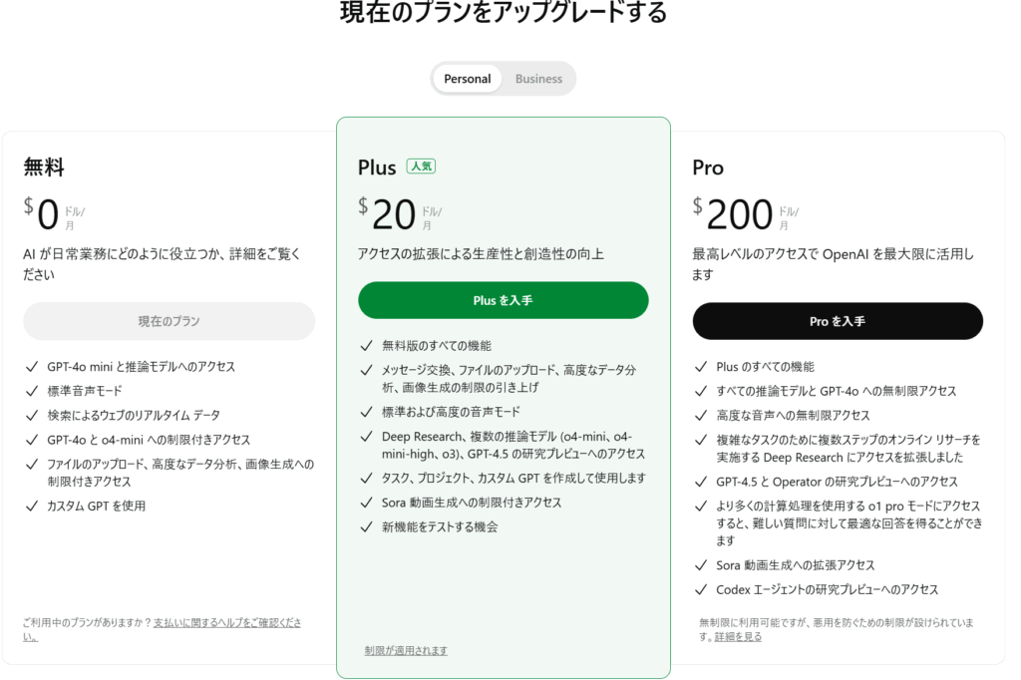
Task: Click the 人気 badge beside Plus
Action: coord(421,167)
